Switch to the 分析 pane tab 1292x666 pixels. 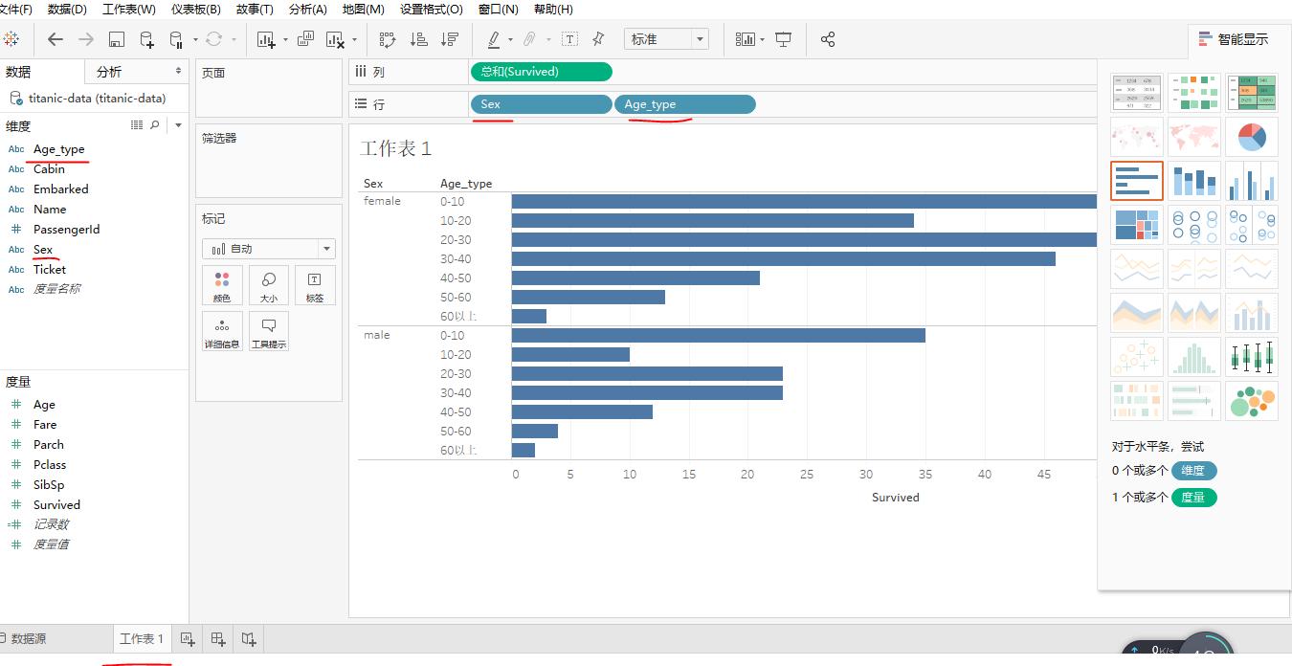pos(109,72)
